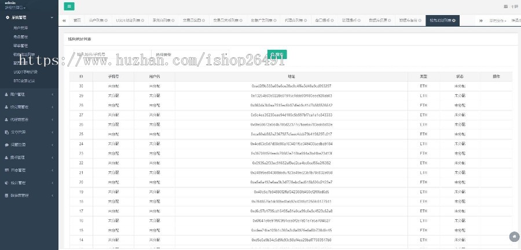Viewport: 521px width, 250px height.
Task: Click the ID column header
Action: (x=82, y=76)
